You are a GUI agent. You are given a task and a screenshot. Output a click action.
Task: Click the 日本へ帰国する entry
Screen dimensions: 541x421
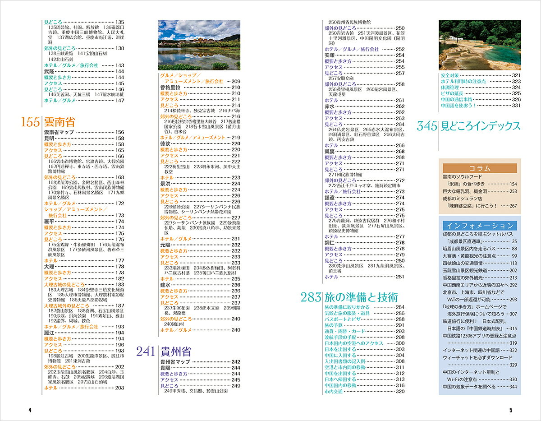[x=365, y=379]
